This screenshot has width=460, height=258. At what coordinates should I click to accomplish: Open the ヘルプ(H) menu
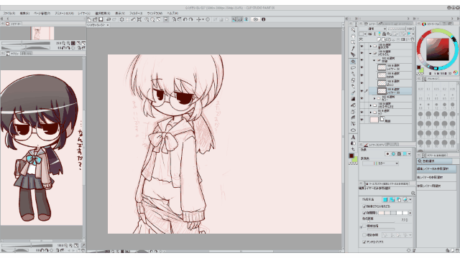172,14
